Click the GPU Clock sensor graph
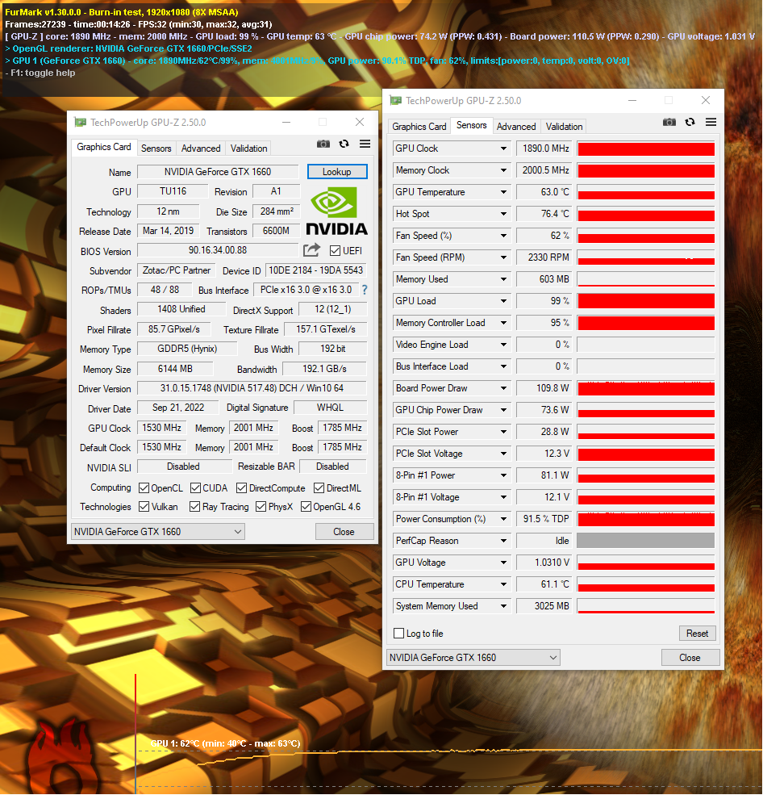The height and width of the screenshot is (795, 763). tap(646, 149)
